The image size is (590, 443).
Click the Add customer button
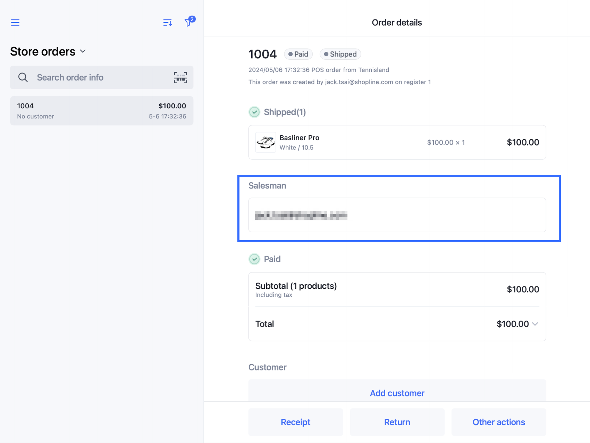(x=397, y=393)
